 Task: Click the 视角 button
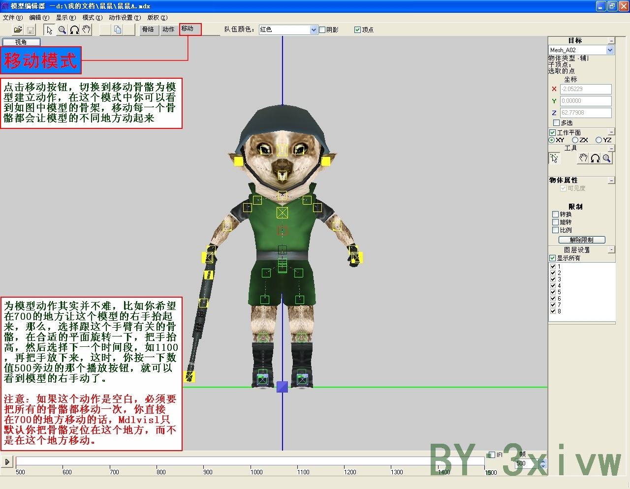pyautogui.click(x=21, y=42)
